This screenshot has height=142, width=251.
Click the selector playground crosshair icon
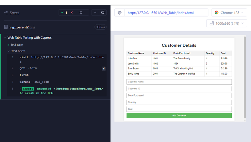click(120, 13)
